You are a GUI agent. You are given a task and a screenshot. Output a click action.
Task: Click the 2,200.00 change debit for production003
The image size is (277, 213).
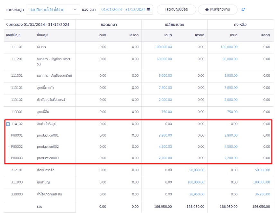[165, 158]
